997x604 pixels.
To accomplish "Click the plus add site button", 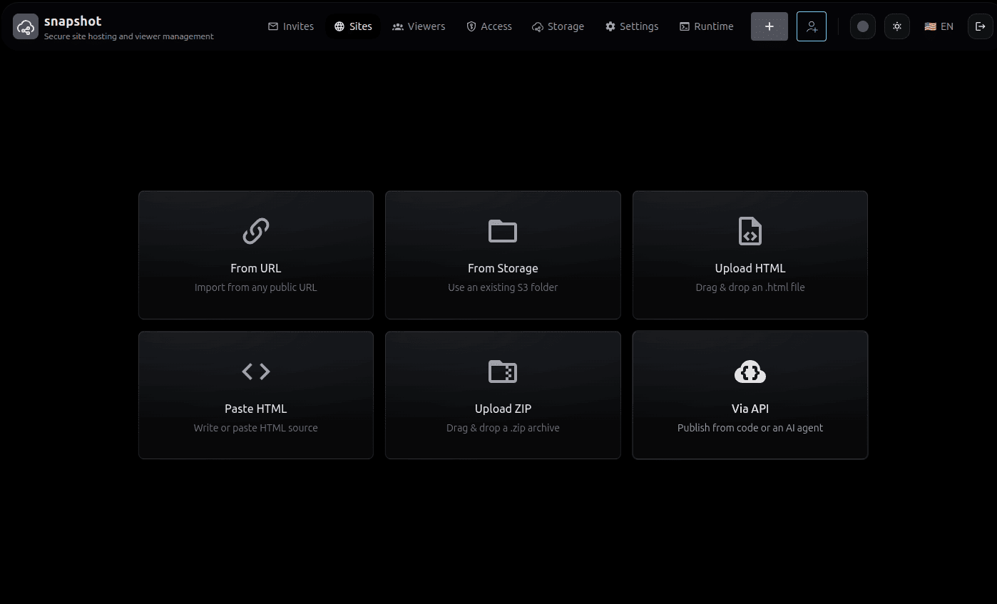I will (770, 26).
